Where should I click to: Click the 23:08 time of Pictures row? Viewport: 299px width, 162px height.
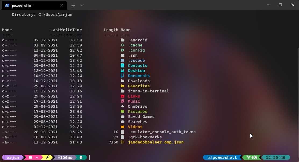(x=76, y=111)
